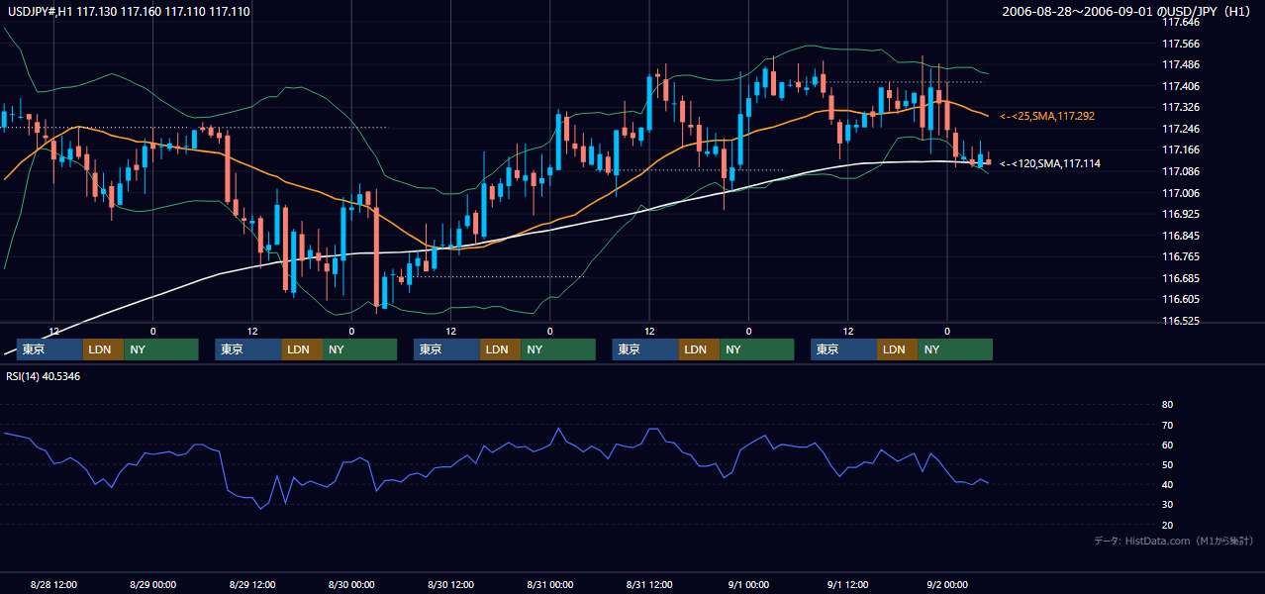Click price axis label 116.525
Screen dimensions: 1265x594
1181,321
